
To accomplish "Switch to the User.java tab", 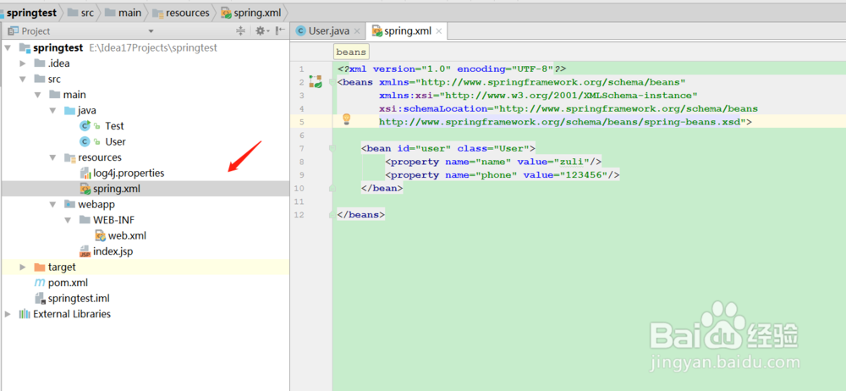I will coord(328,31).
